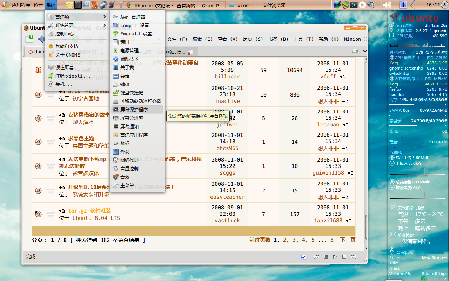Image resolution: width=449 pixels, height=281 pixels.
Task: Open Emerald 设置 theme manager entry
Action: (x=137, y=34)
